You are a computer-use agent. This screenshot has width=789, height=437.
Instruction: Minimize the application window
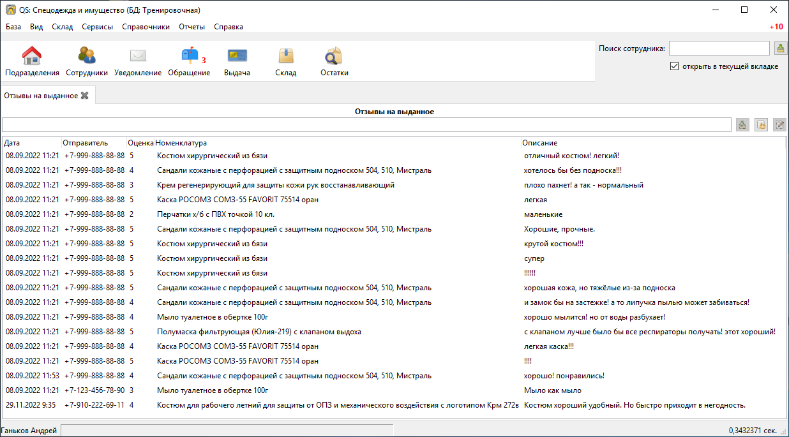pos(715,10)
